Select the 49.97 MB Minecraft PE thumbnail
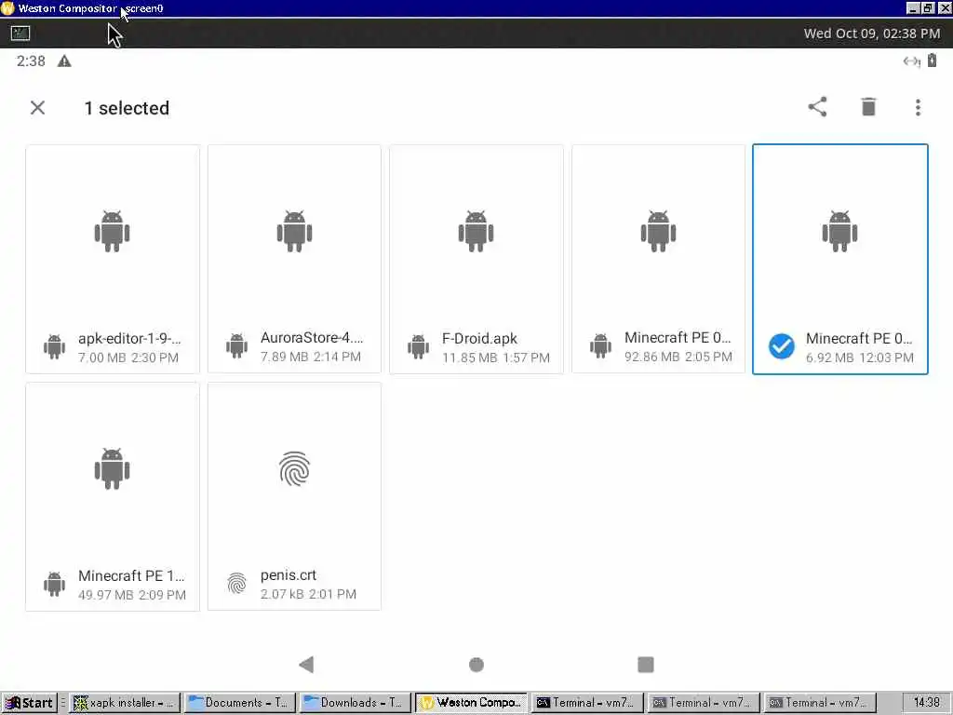 coord(112,468)
